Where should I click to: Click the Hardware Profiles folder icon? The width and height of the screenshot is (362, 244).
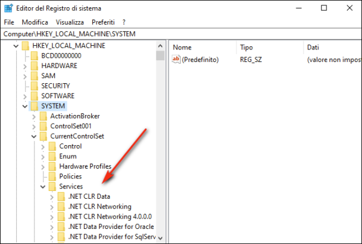point(52,166)
